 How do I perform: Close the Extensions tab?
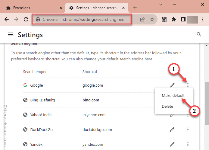61,8
